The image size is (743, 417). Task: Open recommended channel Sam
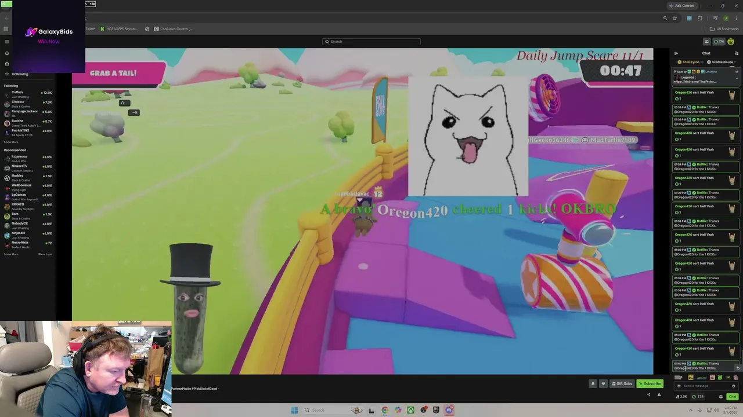pos(28,215)
